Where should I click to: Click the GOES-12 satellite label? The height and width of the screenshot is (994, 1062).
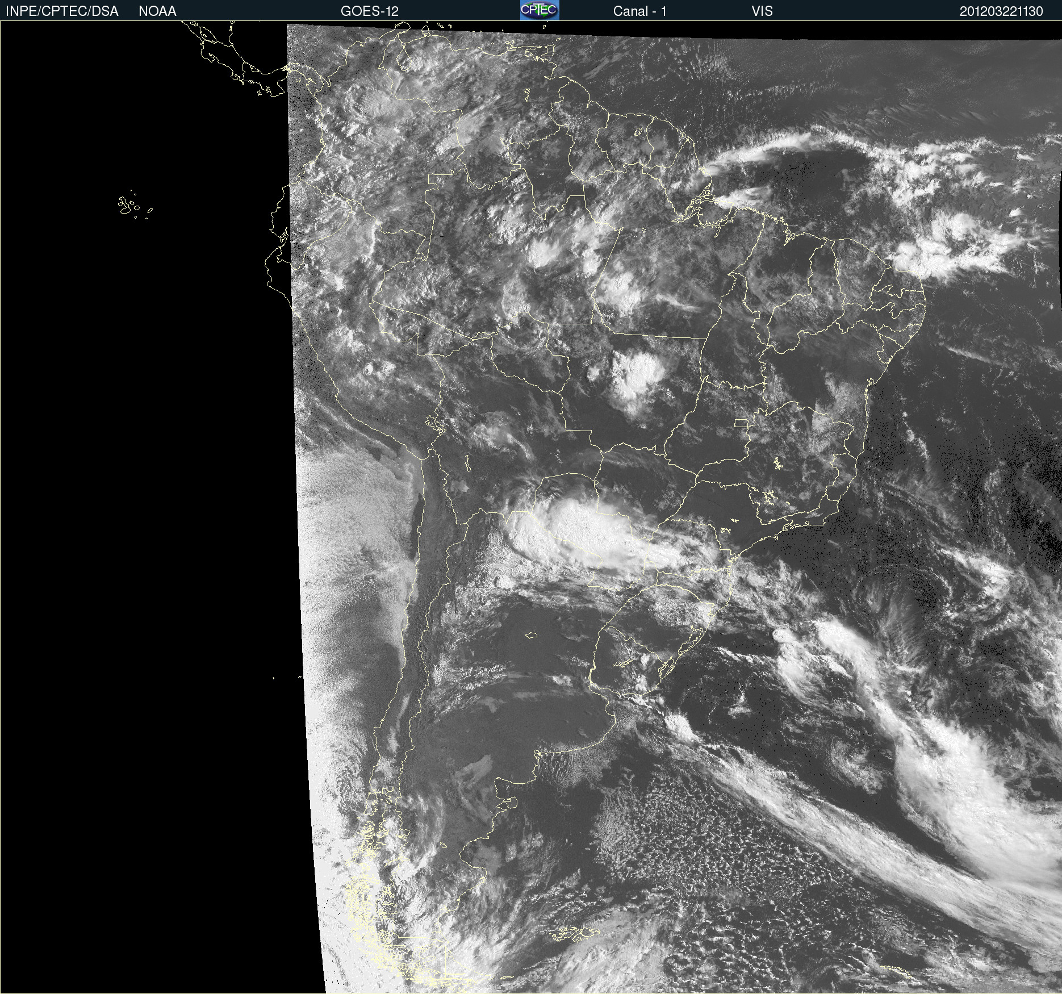point(370,11)
